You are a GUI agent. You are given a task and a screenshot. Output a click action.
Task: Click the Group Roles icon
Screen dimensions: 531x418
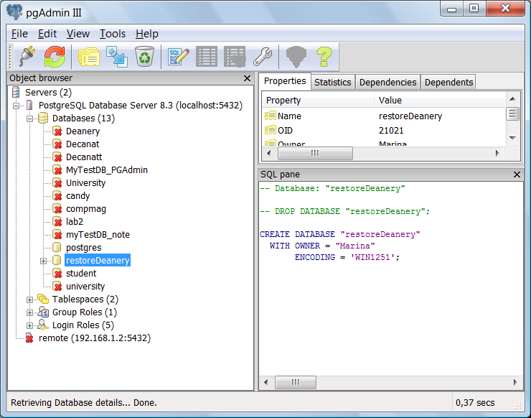(43, 312)
